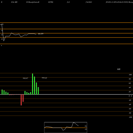Click the -21 value in mini chart
133x133 pixels.
pos(86,129)
